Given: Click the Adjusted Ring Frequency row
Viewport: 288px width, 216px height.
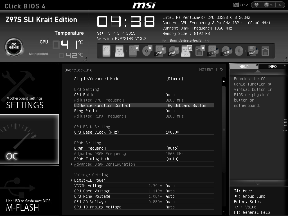Looking at the screenshot, I should coord(144,116).
